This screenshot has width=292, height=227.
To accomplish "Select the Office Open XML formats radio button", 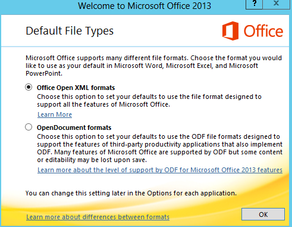I will 29,87.
